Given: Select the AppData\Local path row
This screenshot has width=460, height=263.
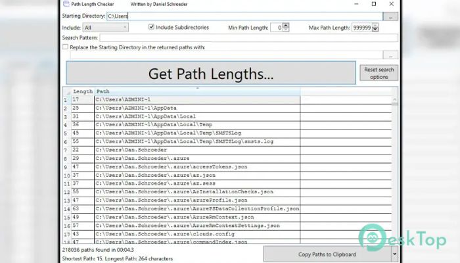Looking at the screenshot, I should [197, 116].
